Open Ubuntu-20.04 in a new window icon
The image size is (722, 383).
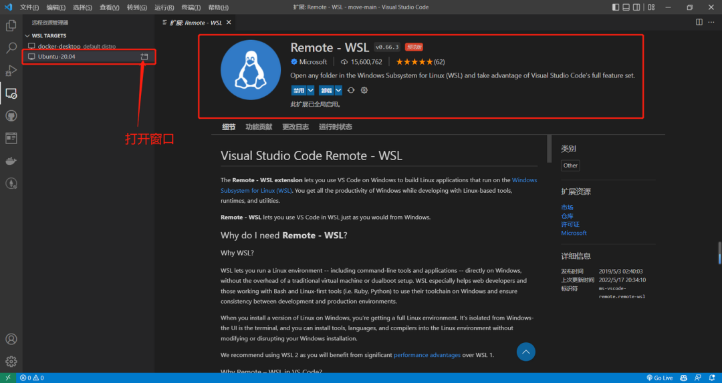(x=144, y=57)
